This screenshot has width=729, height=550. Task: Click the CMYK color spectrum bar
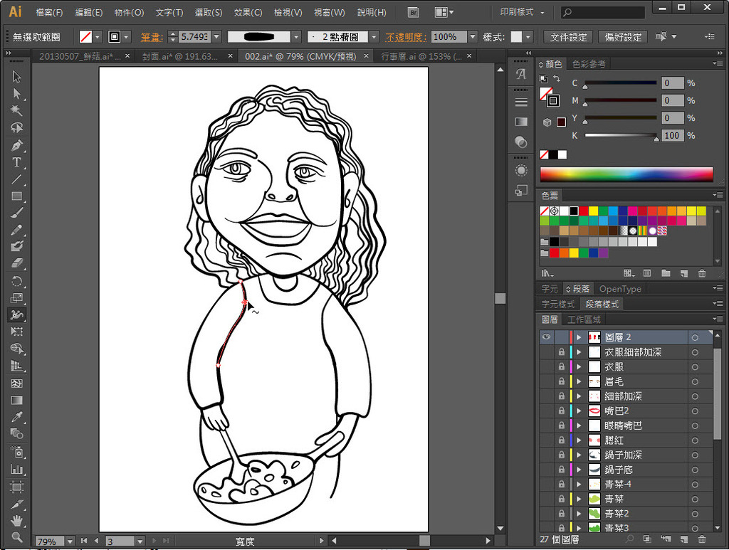click(626, 174)
